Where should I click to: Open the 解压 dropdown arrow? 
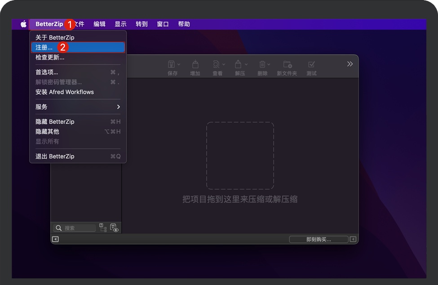[246, 65]
